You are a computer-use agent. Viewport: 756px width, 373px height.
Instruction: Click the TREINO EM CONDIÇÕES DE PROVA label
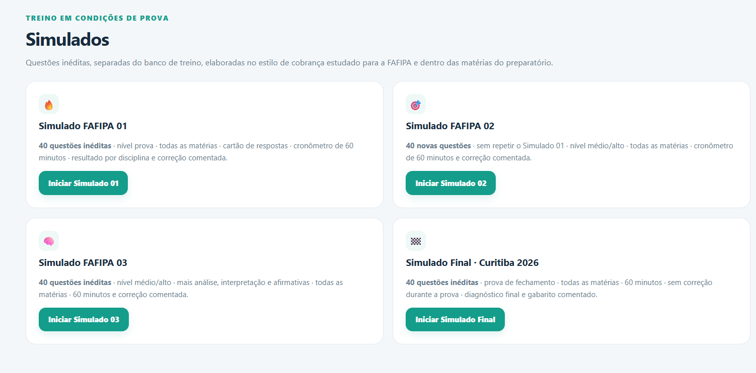[x=97, y=18]
